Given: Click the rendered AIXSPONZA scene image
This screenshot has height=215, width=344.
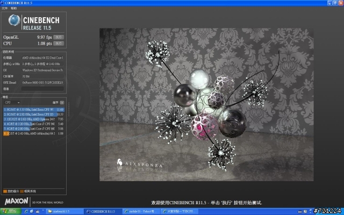Looking at the screenshot, I should [206, 104].
